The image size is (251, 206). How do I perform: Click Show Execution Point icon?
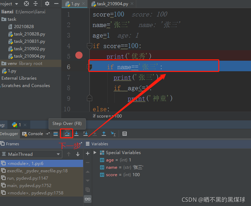point(56,134)
